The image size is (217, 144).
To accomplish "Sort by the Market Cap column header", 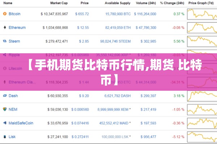I will pyautogui.click(x=59, y=3).
